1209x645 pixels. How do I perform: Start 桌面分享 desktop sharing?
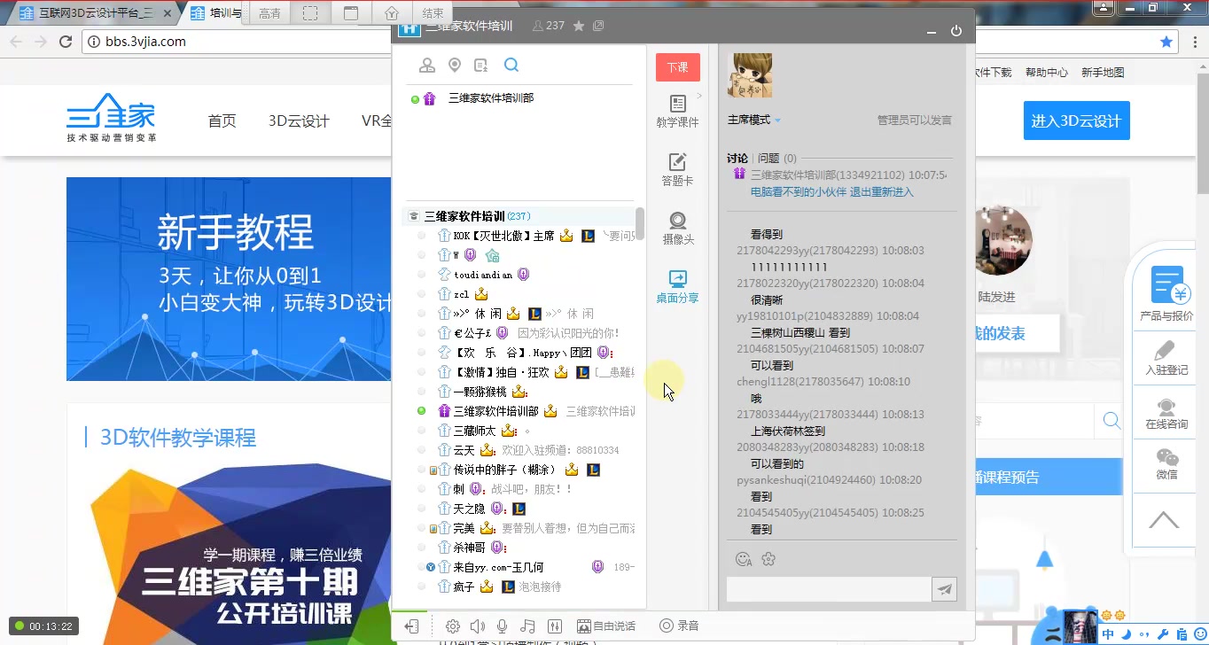(677, 287)
